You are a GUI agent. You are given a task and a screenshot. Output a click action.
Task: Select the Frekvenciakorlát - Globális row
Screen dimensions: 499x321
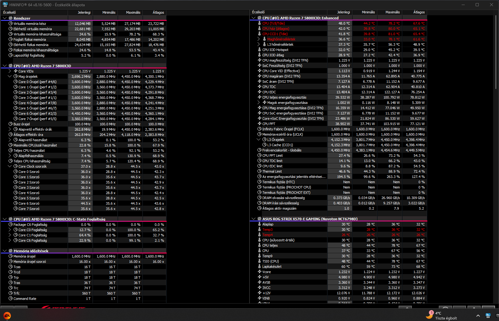338,150
